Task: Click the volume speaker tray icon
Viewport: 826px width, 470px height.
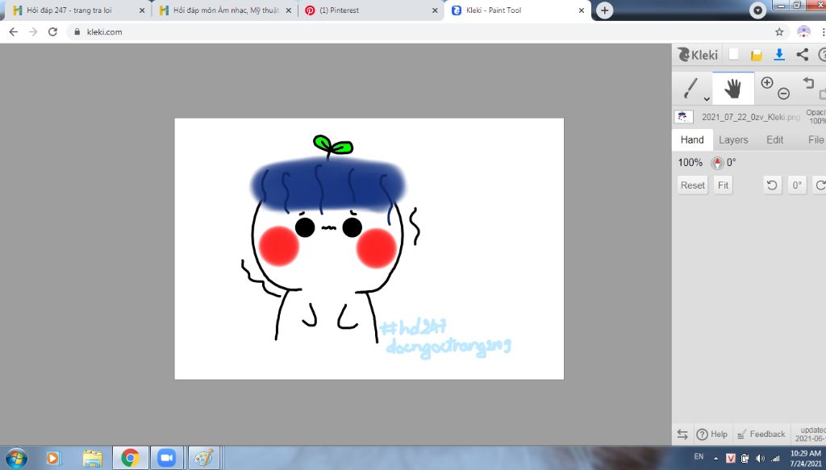Action: coord(760,458)
